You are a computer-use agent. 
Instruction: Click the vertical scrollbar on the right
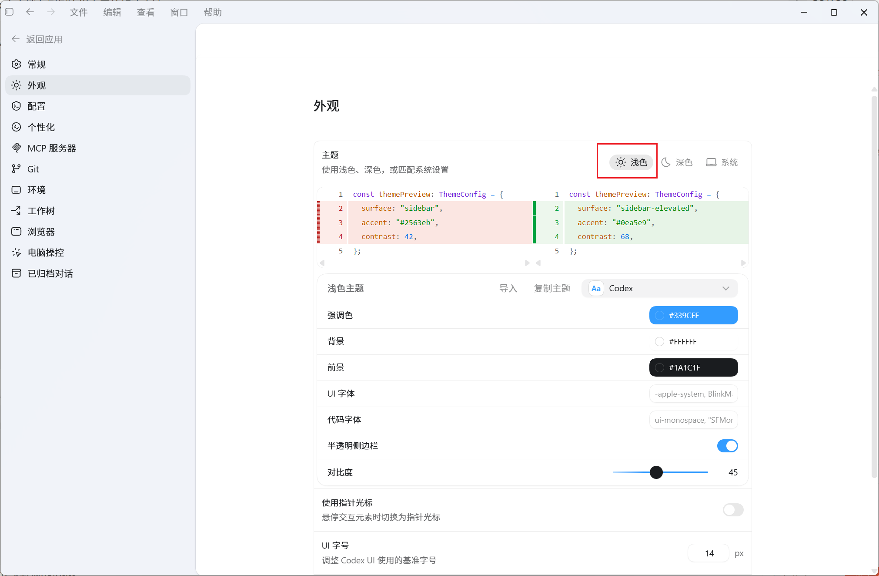(x=874, y=287)
